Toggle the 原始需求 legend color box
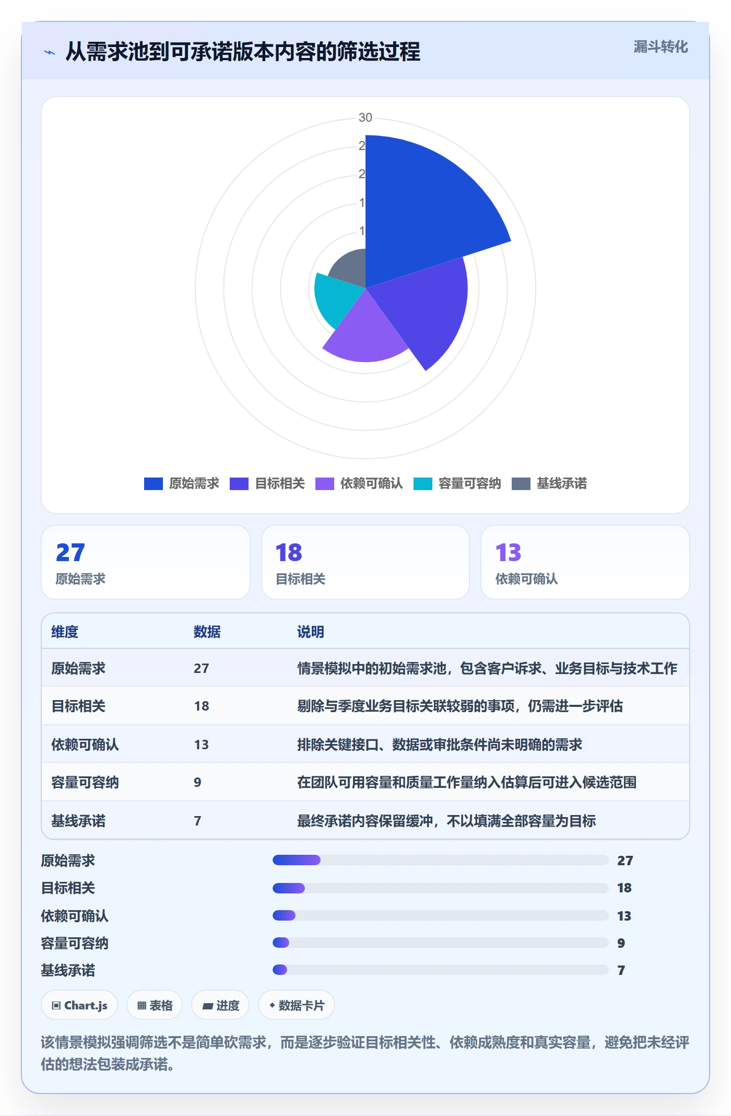Image resolution: width=731 pixels, height=1116 pixels. [154, 484]
